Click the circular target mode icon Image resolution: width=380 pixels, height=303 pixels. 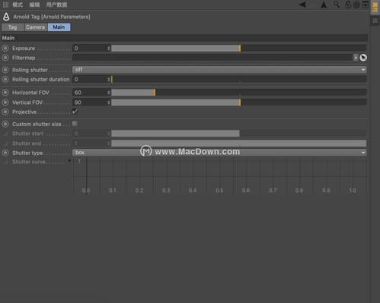point(356,5)
